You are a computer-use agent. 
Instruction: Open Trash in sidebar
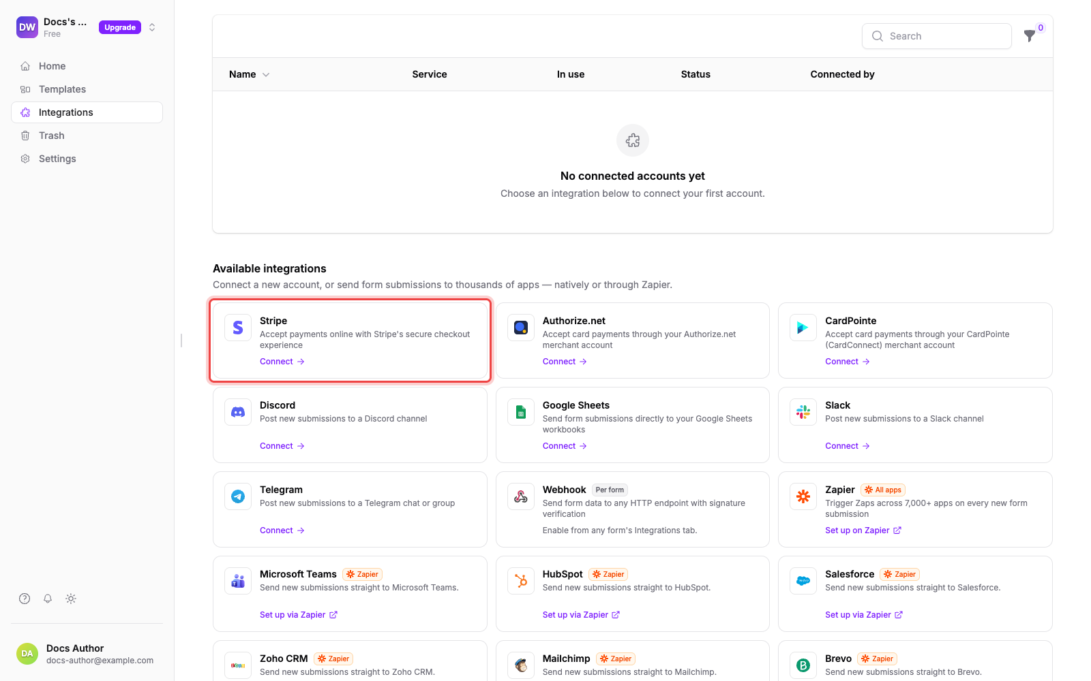(87, 136)
